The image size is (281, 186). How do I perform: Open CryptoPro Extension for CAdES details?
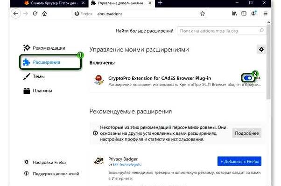click(160, 78)
